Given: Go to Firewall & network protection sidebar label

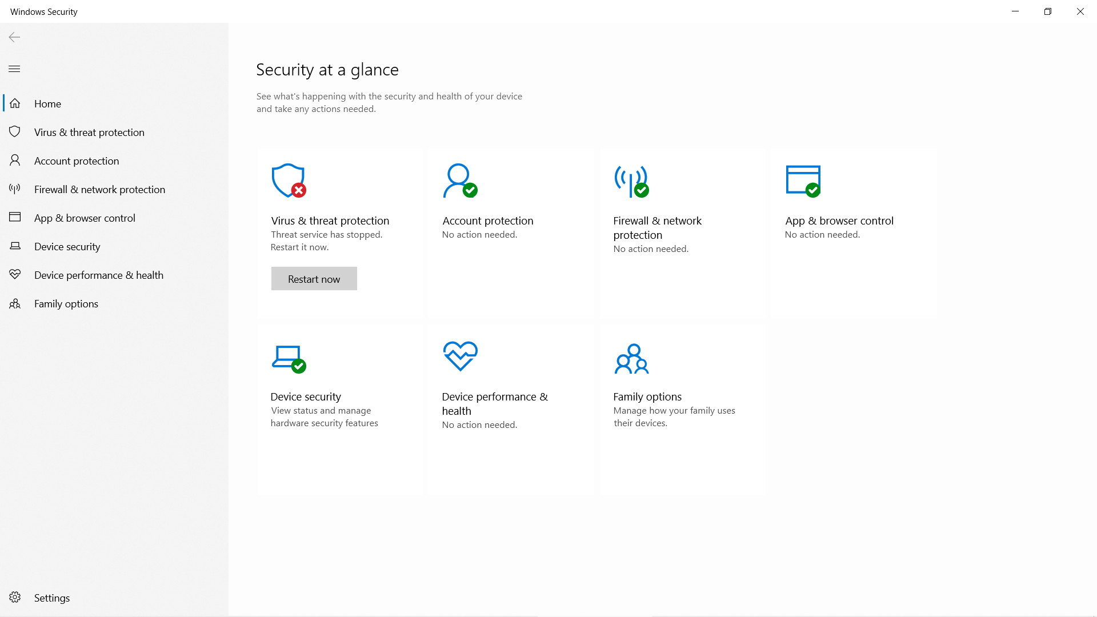Looking at the screenshot, I should [x=99, y=189].
